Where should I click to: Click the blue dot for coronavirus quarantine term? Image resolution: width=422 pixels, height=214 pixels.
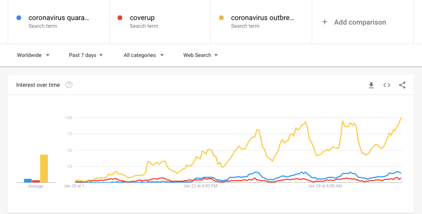click(19, 18)
